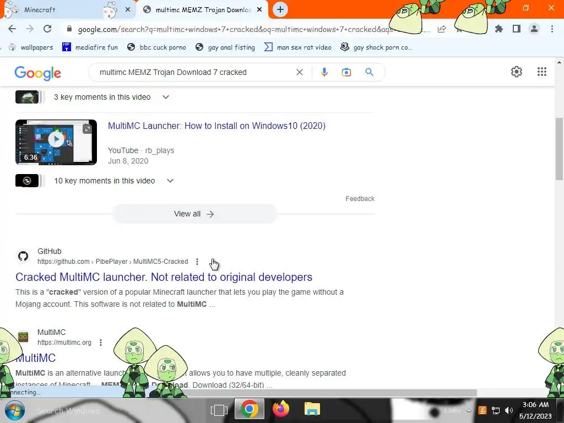
Task: Open the Java update tray icon
Action: point(482,410)
